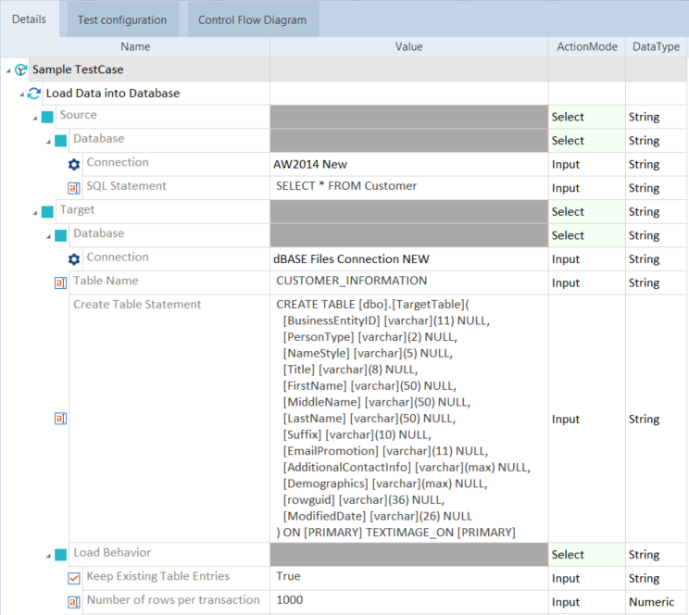Collapse the Target section arrow
Viewport: 689px width, 615px height.
click(x=35, y=212)
